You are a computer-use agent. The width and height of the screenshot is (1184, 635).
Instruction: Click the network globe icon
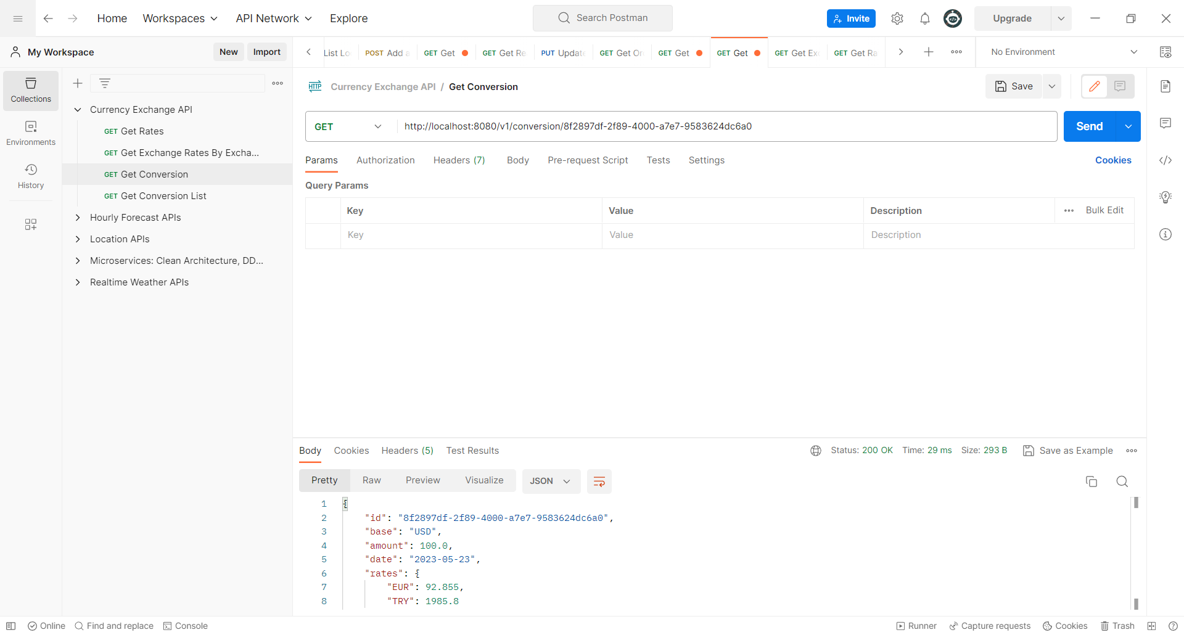click(x=816, y=451)
